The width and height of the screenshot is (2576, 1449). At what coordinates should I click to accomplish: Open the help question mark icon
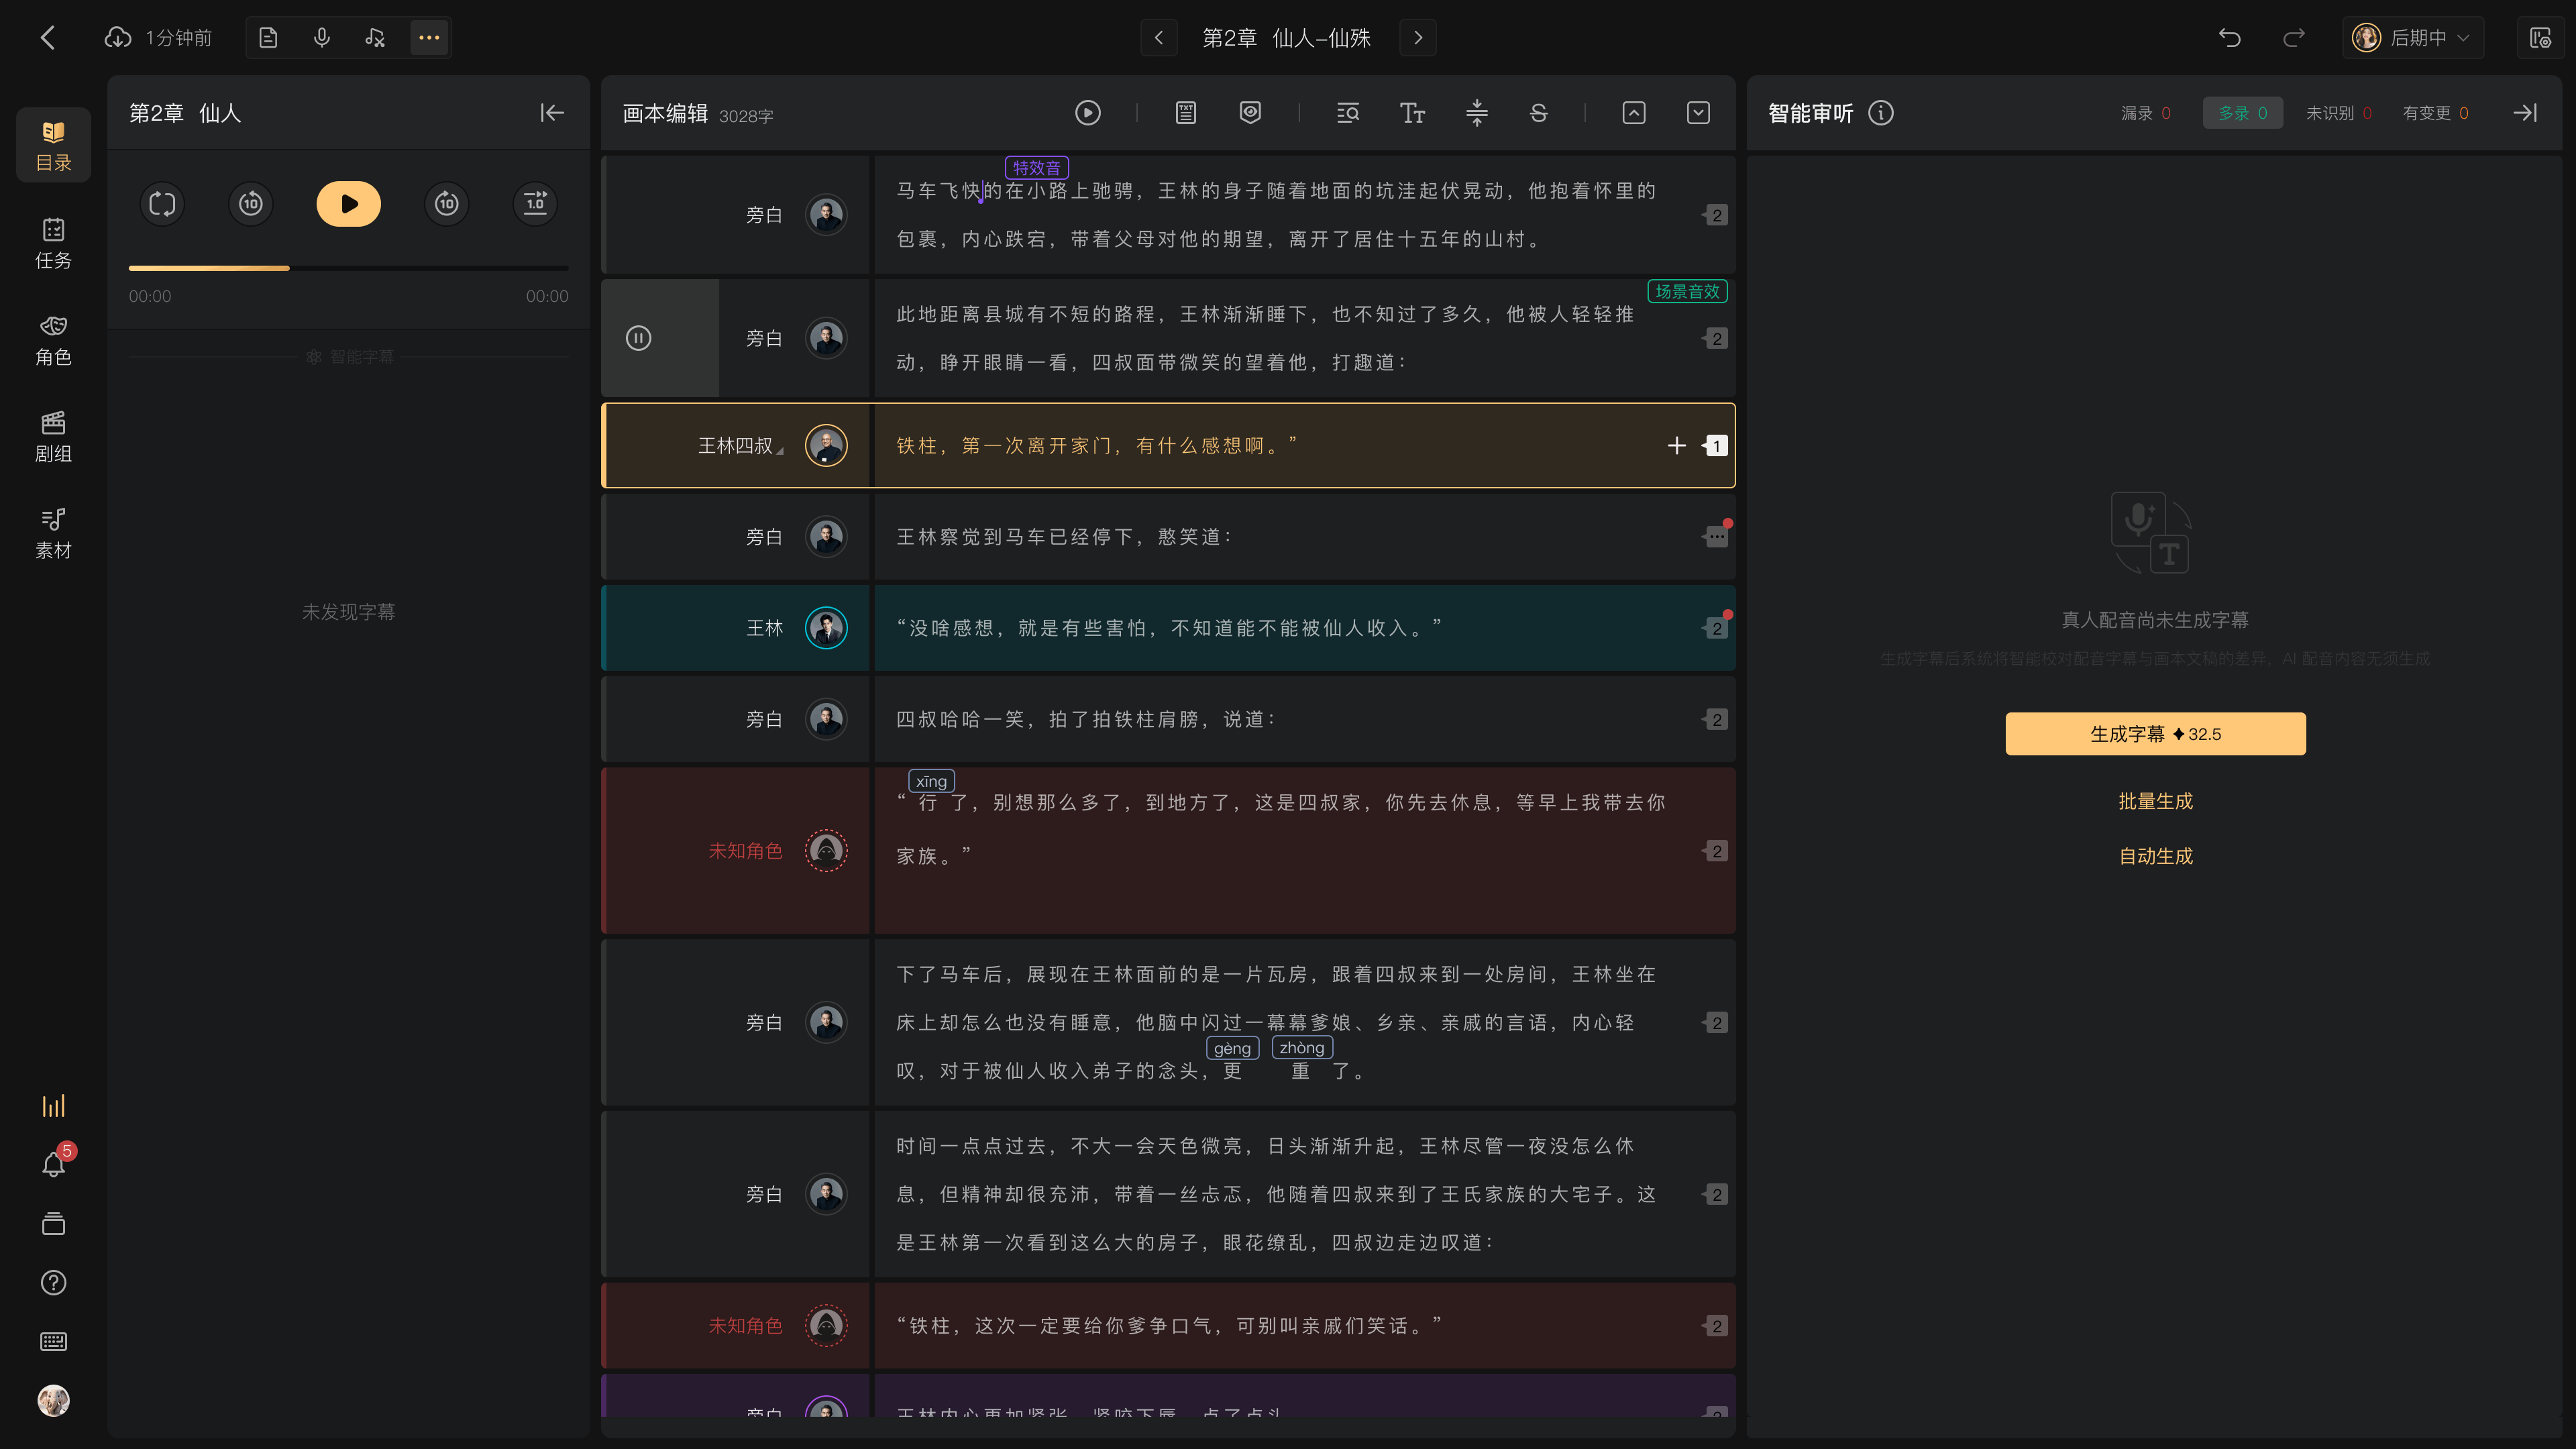[53, 1283]
